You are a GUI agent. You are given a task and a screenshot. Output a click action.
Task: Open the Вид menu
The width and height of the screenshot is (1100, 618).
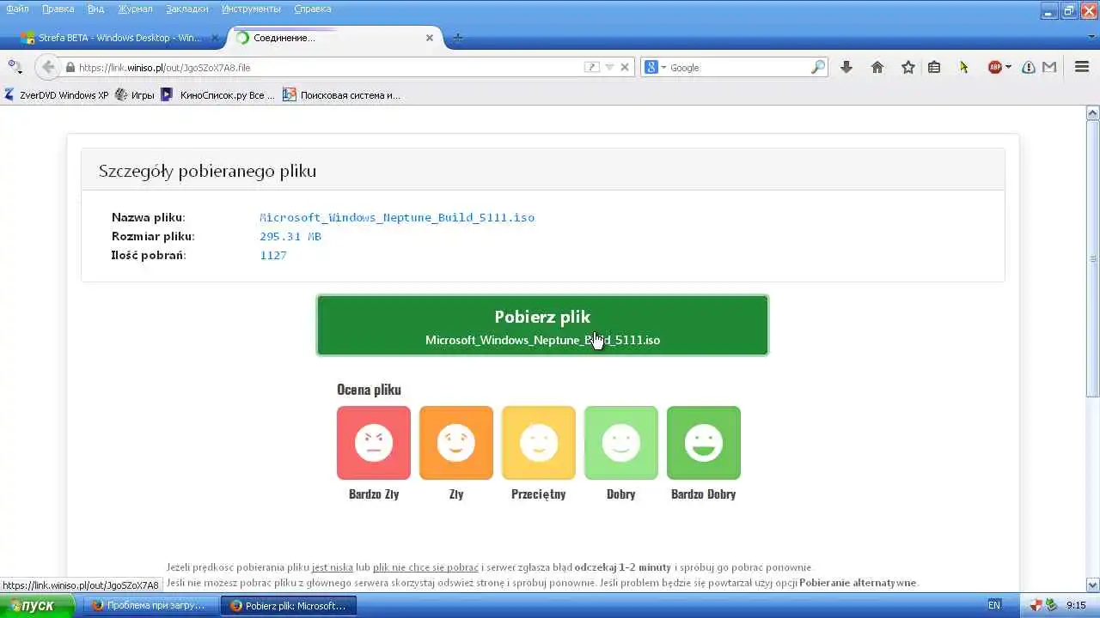(x=95, y=9)
